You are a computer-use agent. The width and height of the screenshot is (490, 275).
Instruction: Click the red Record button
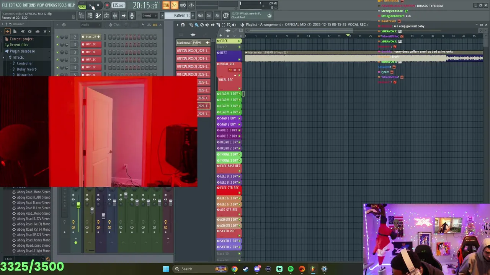pos(107,5)
